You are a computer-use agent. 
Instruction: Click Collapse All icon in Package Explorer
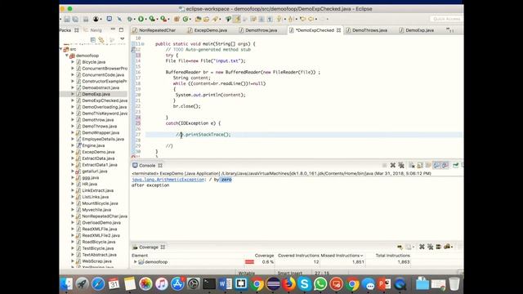92,40
